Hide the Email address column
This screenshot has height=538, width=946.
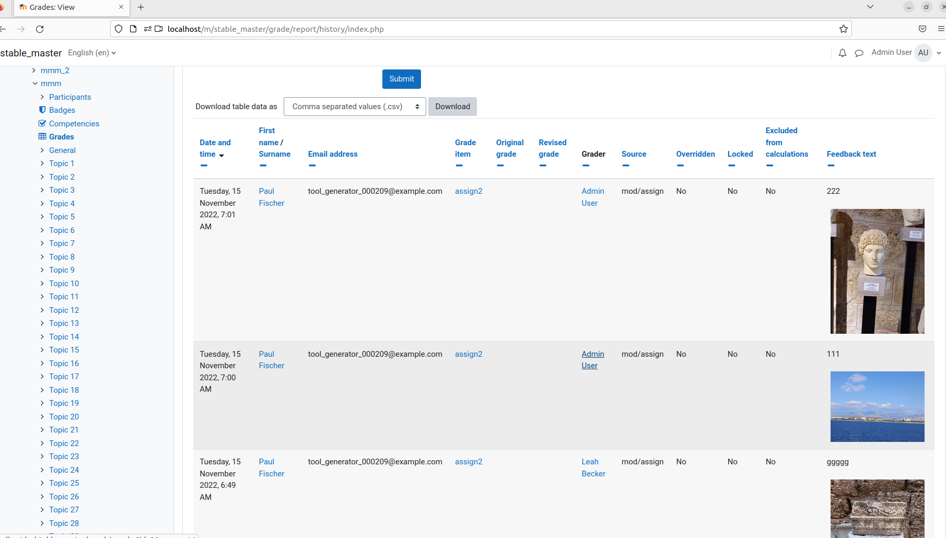pyautogui.click(x=312, y=166)
